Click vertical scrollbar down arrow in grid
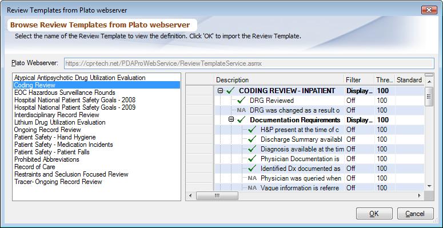 [x=429, y=186]
